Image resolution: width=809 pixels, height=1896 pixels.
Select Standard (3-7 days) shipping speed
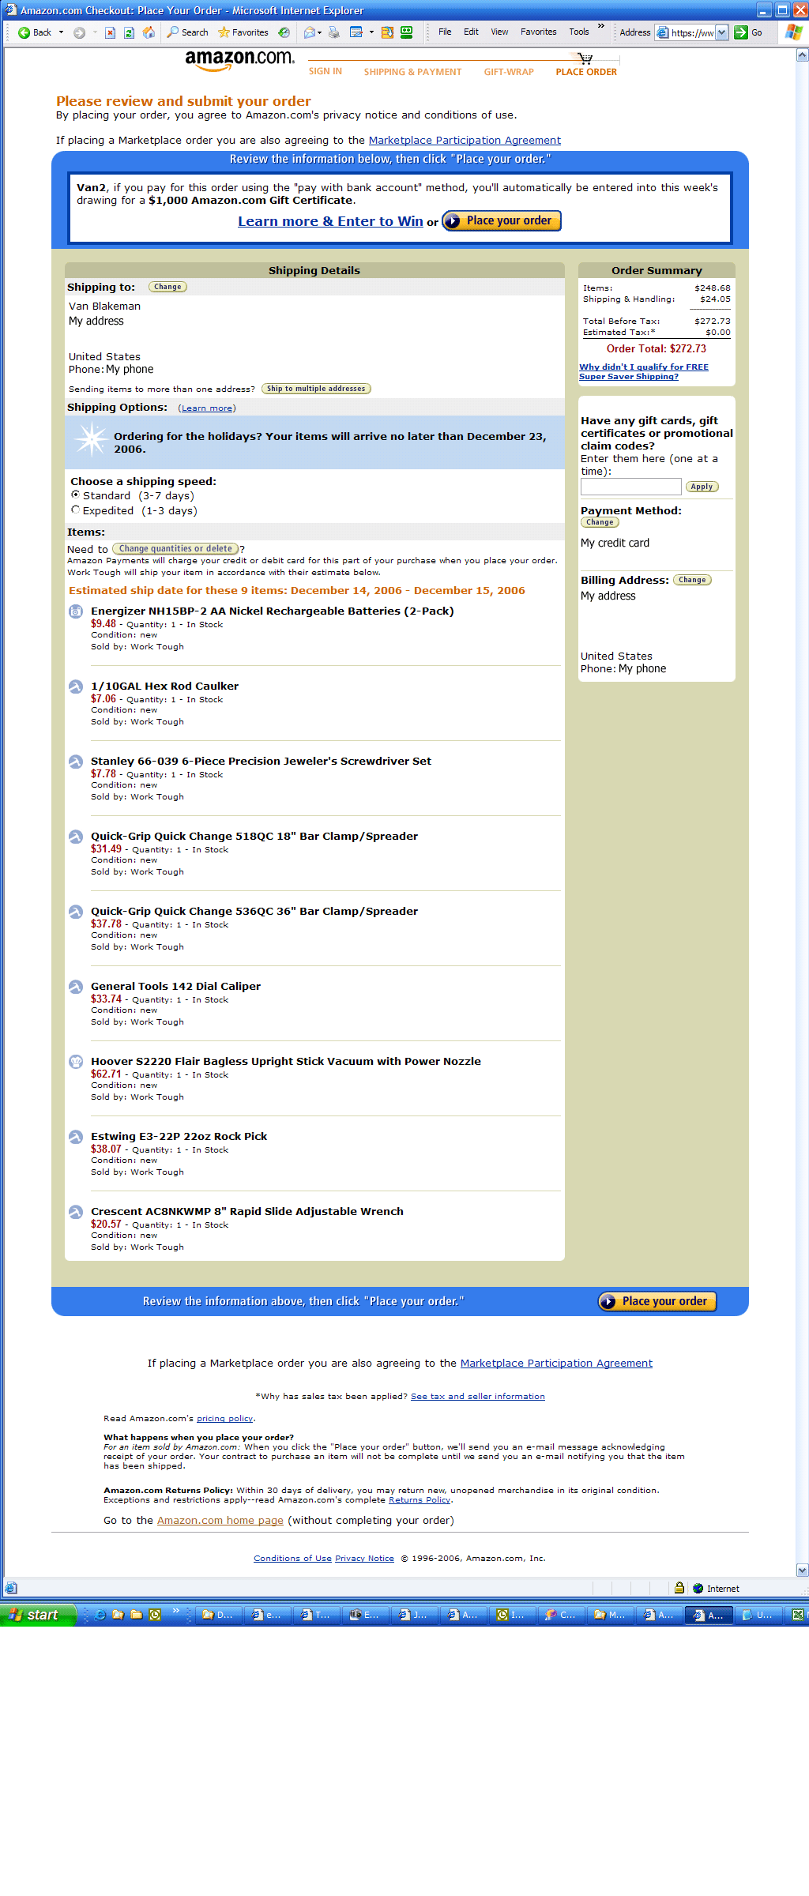tap(76, 495)
